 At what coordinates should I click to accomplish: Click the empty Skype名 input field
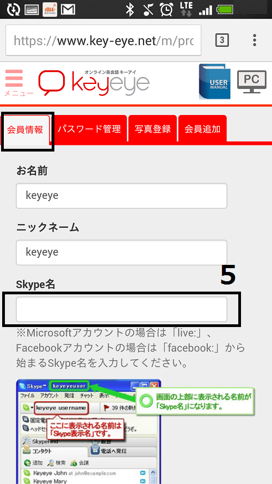122,309
